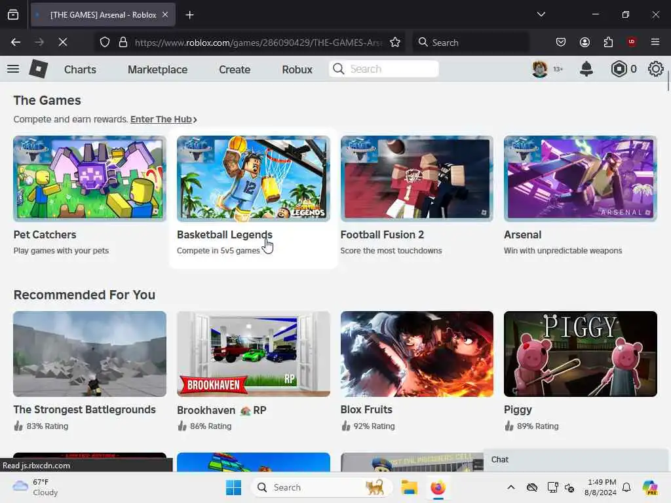
Task: Open Firefox application menu
Action: click(x=655, y=42)
